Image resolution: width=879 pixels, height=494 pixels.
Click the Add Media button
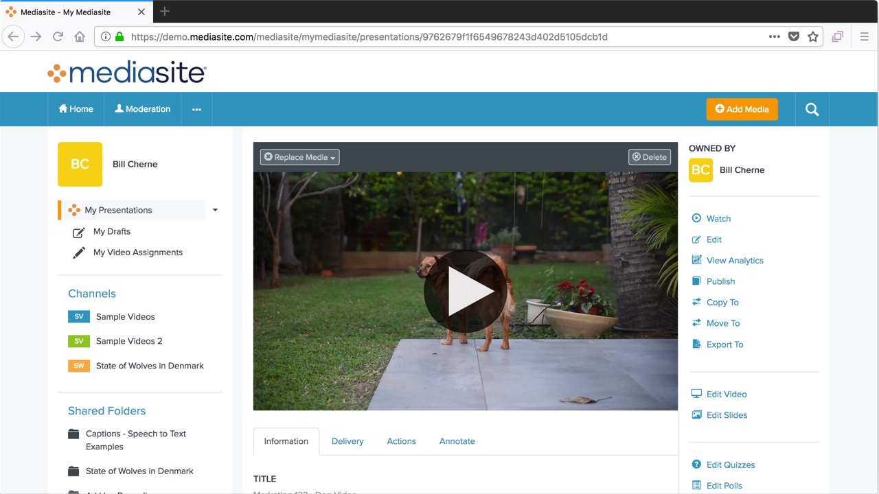pyautogui.click(x=742, y=109)
